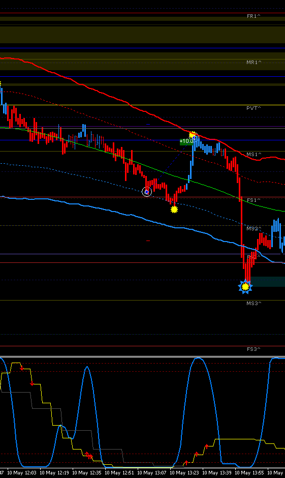Click the MS1^ level label
The image size is (285, 478).
[x=254, y=154]
